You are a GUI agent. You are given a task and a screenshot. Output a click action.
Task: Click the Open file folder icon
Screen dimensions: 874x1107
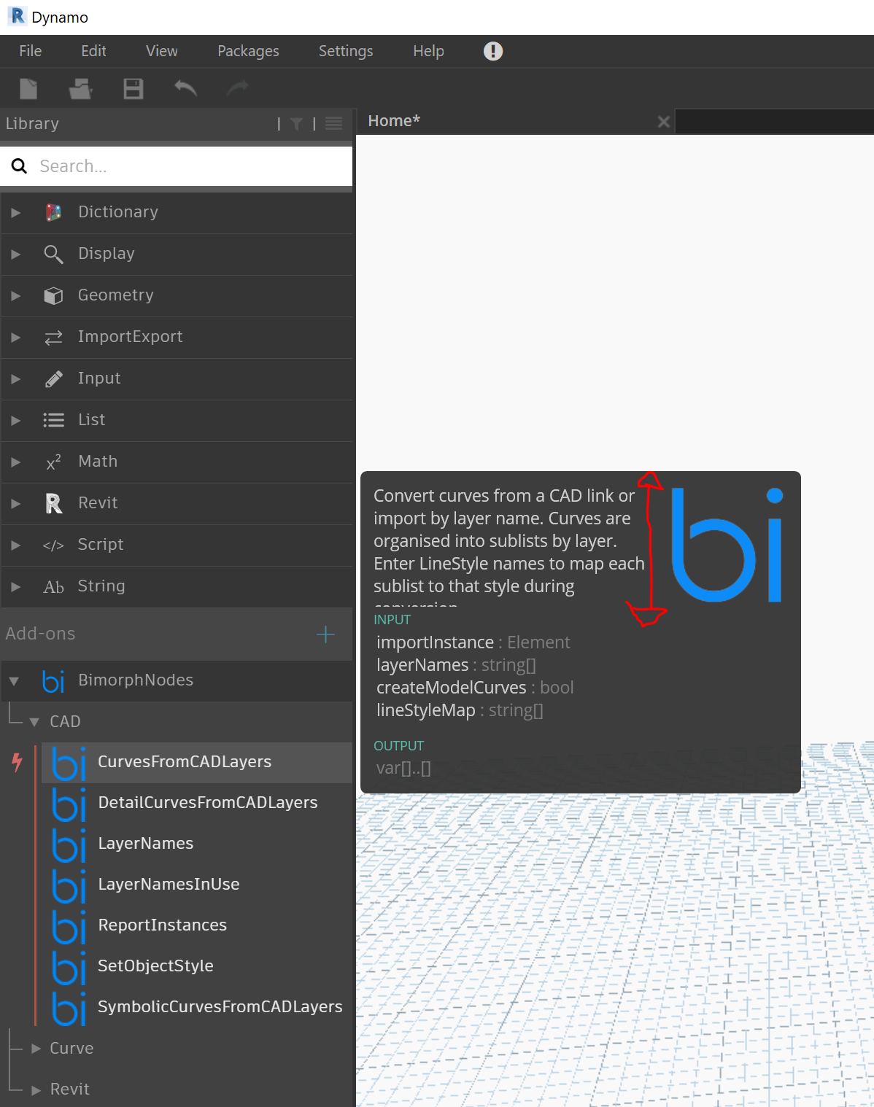80,89
